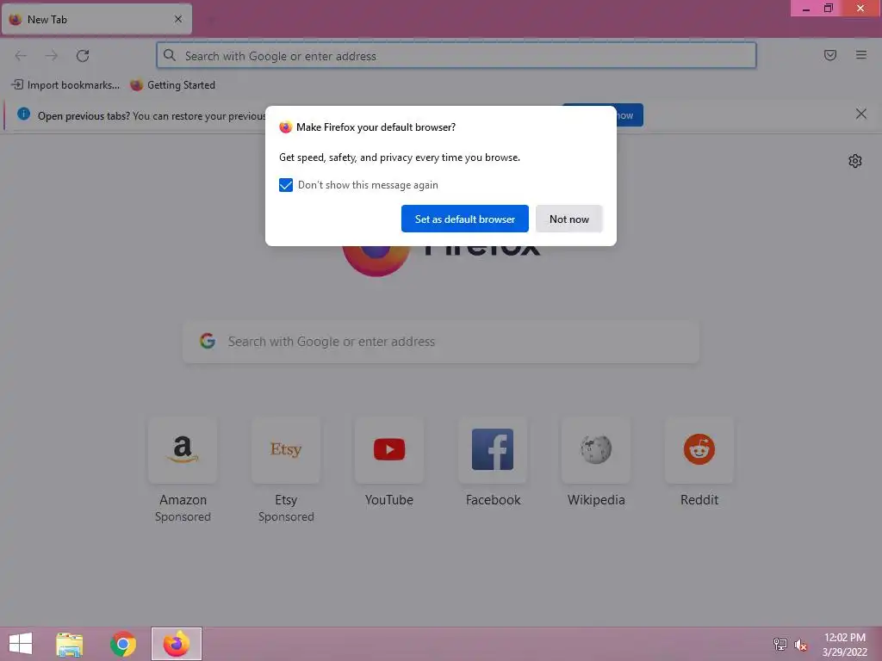882x661 pixels.
Task: Go forward with the forward arrow
Action: [52, 56]
